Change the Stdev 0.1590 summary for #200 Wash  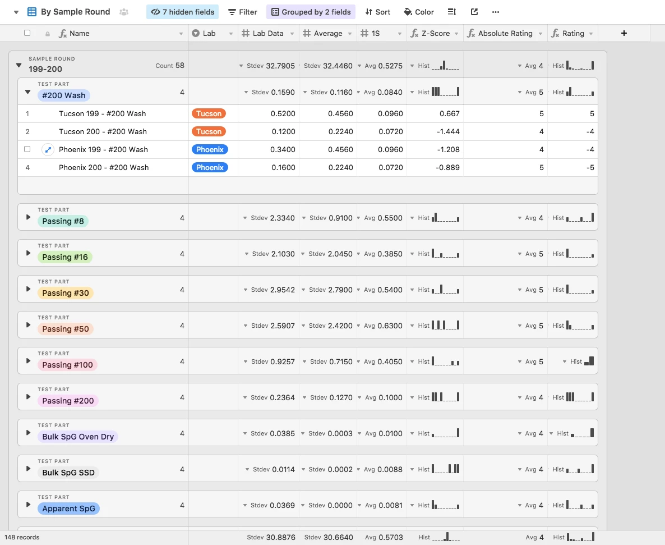pos(269,92)
